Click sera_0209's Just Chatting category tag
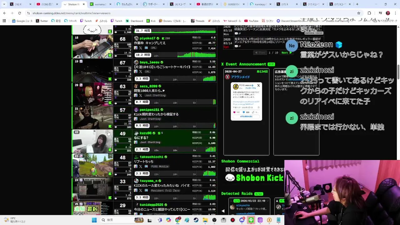This screenshot has height=225, width=400. click(x=155, y=95)
